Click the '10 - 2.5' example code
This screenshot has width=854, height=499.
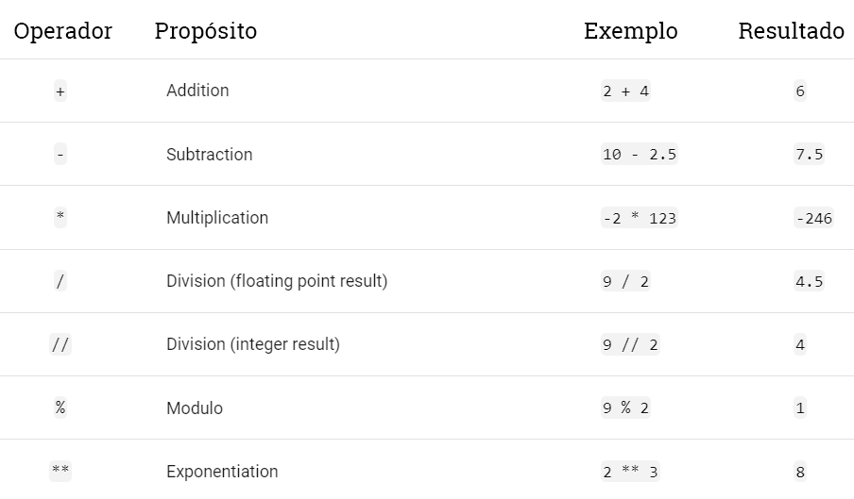coord(639,155)
